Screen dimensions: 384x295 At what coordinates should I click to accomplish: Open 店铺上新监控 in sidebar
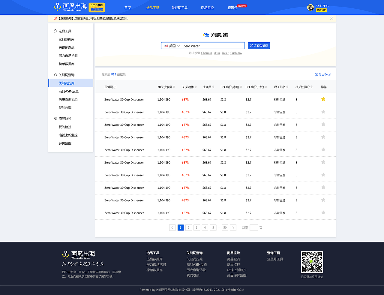point(68,135)
